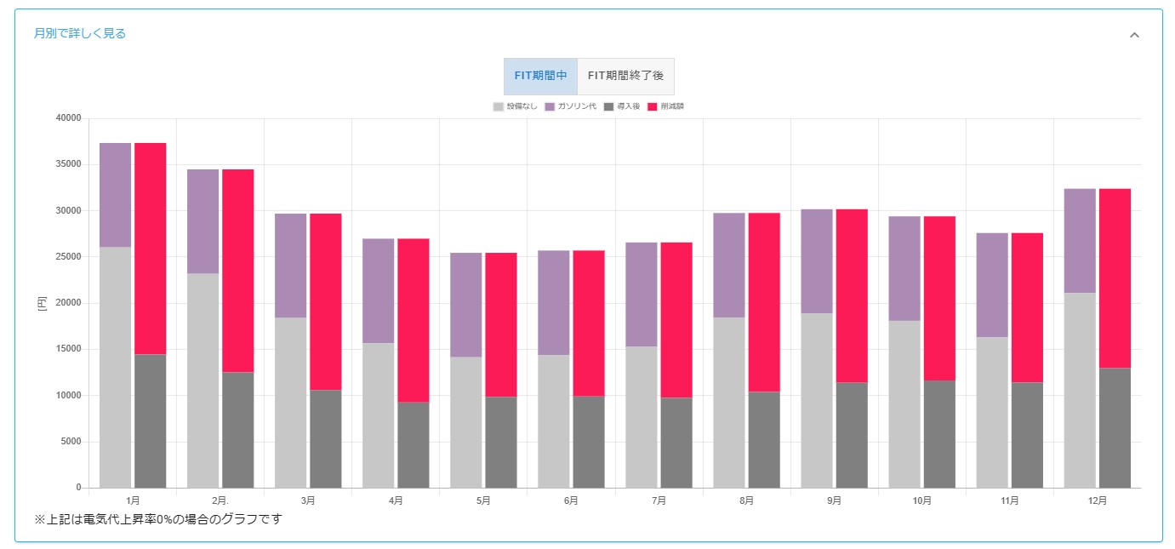Click May's light gray 設備なし bar
Viewport: 1175px width, 549px height.
(465, 421)
